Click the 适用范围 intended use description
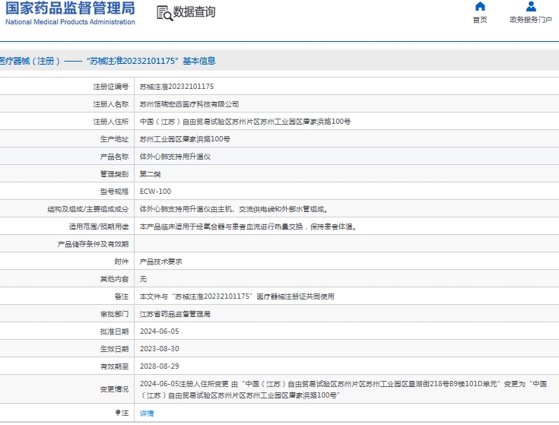The image size is (559, 425). pos(248,227)
